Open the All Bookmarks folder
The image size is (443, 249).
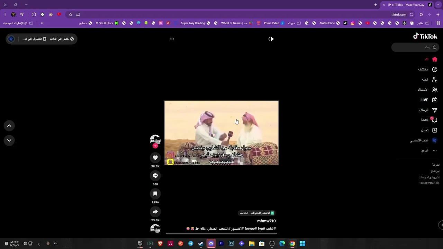(x=18, y=23)
